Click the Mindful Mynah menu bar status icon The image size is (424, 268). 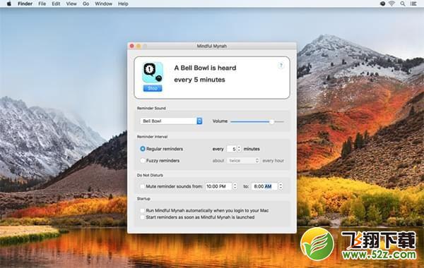coord(382,4)
